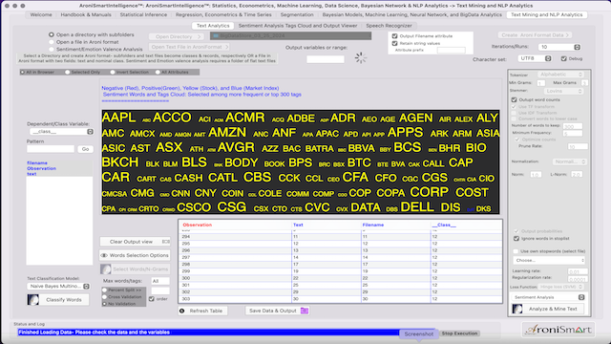The image size is (611, 344).
Task: Click the Refresh Table button
Action: 202,311
